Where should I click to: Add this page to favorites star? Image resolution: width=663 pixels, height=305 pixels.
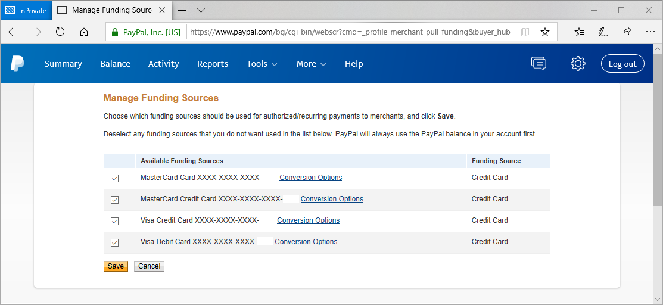tap(545, 32)
